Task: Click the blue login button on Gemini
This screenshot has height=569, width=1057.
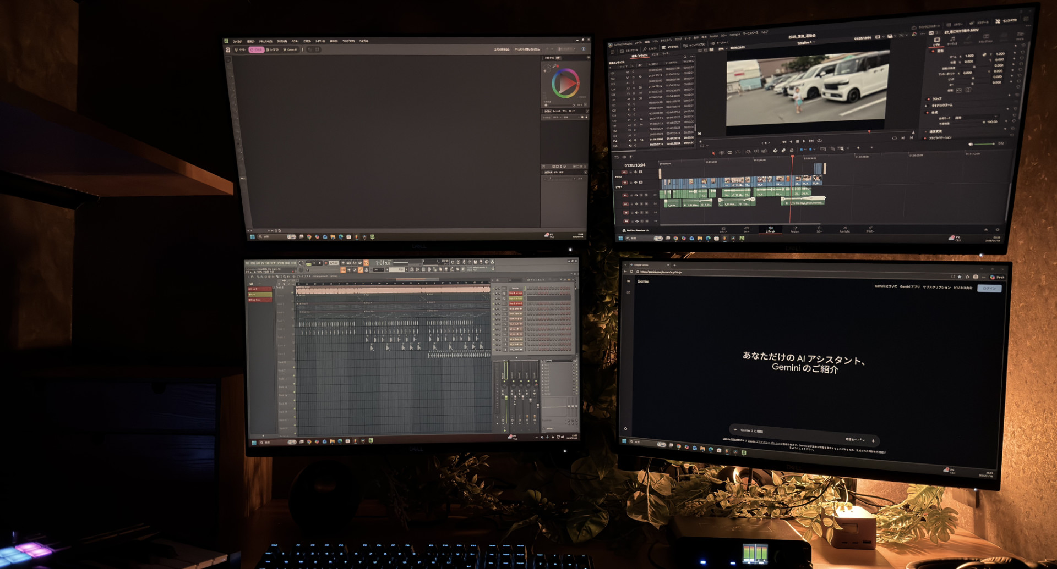Action: pos(989,289)
